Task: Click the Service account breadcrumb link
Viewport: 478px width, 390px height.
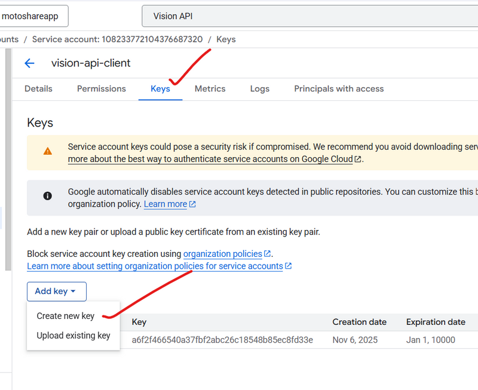Action: click(117, 39)
